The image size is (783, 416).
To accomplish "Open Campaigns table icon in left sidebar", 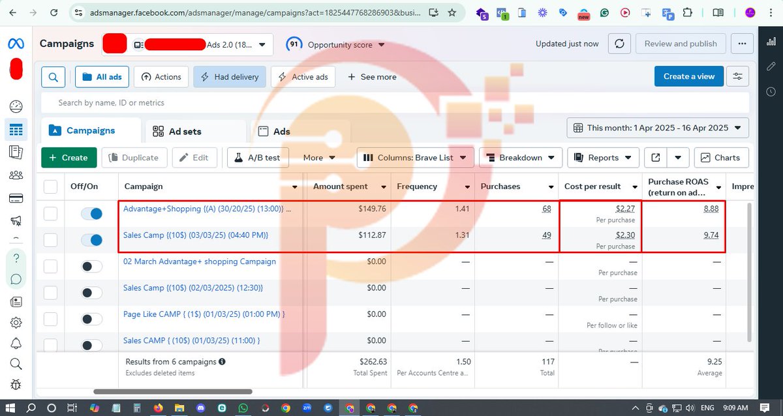I will click(16, 129).
